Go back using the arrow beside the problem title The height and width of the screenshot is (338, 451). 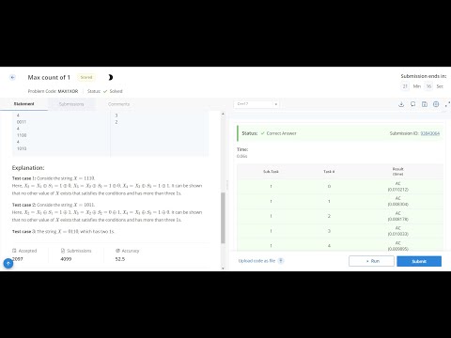tap(12, 77)
